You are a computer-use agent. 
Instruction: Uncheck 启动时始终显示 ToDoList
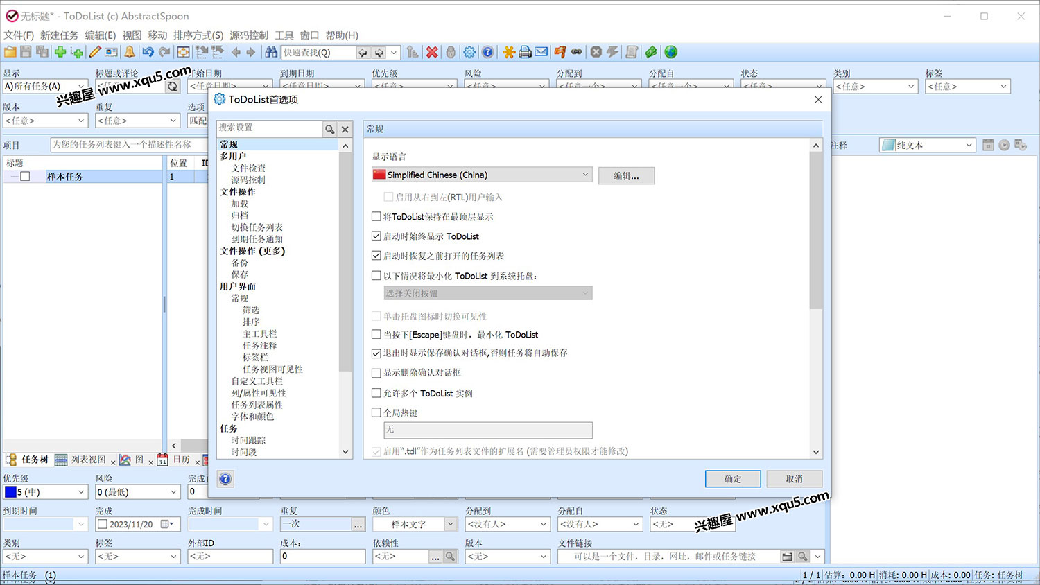coord(376,236)
